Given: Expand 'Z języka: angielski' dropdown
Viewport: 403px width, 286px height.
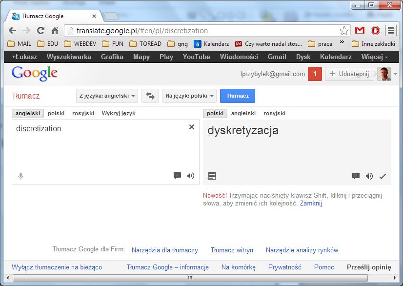Looking at the screenshot, I should coord(107,96).
